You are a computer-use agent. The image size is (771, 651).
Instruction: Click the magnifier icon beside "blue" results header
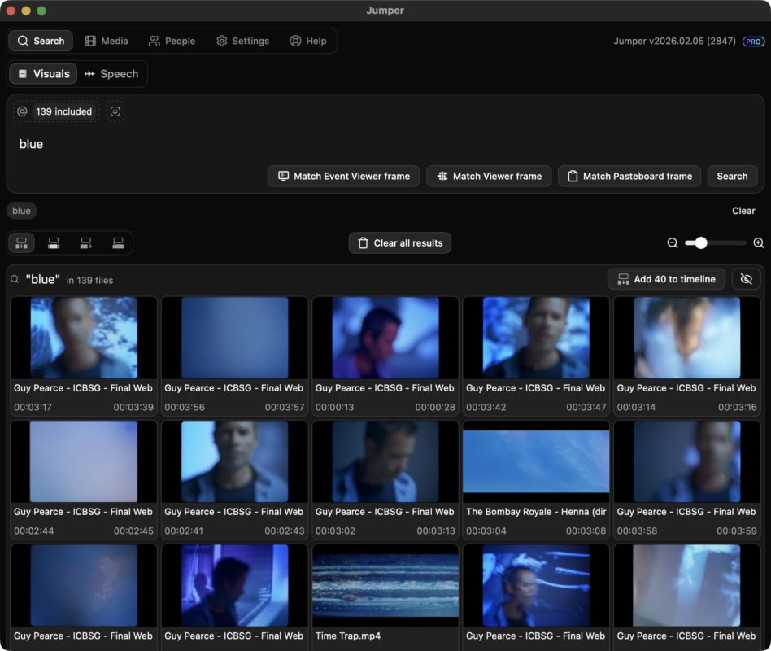click(x=15, y=279)
